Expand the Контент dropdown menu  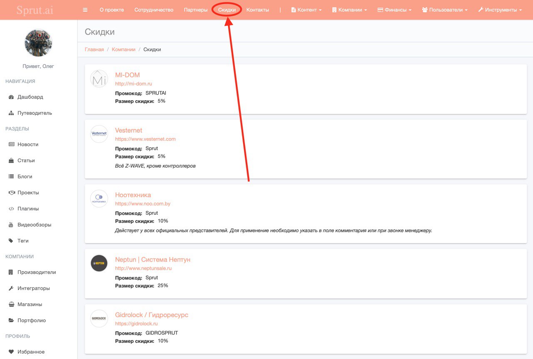(x=306, y=10)
